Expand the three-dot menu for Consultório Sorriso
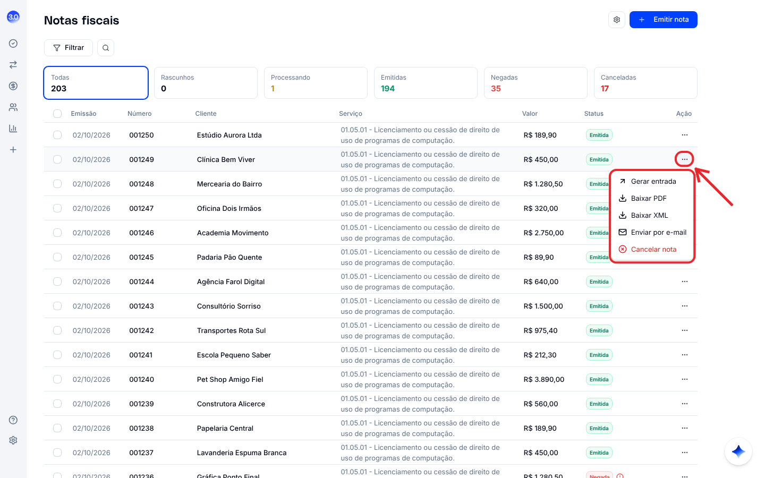 [x=685, y=306]
